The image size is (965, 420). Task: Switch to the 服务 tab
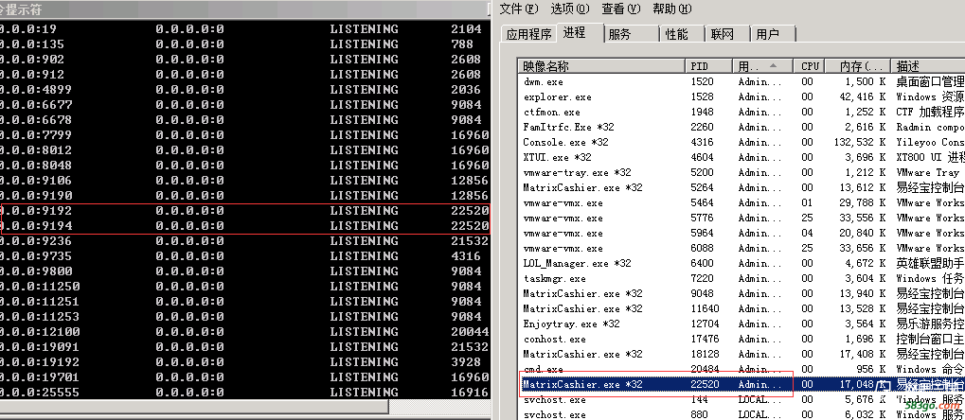(619, 34)
